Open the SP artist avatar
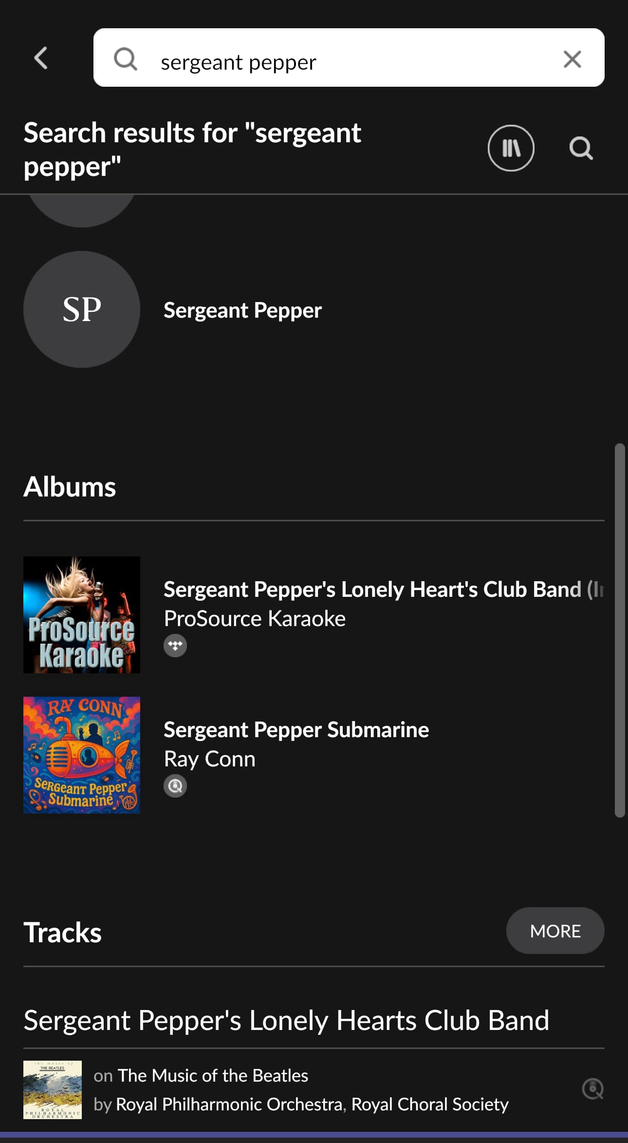The height and width of the screenshot is (1143, 628). (x=82, y=309)
